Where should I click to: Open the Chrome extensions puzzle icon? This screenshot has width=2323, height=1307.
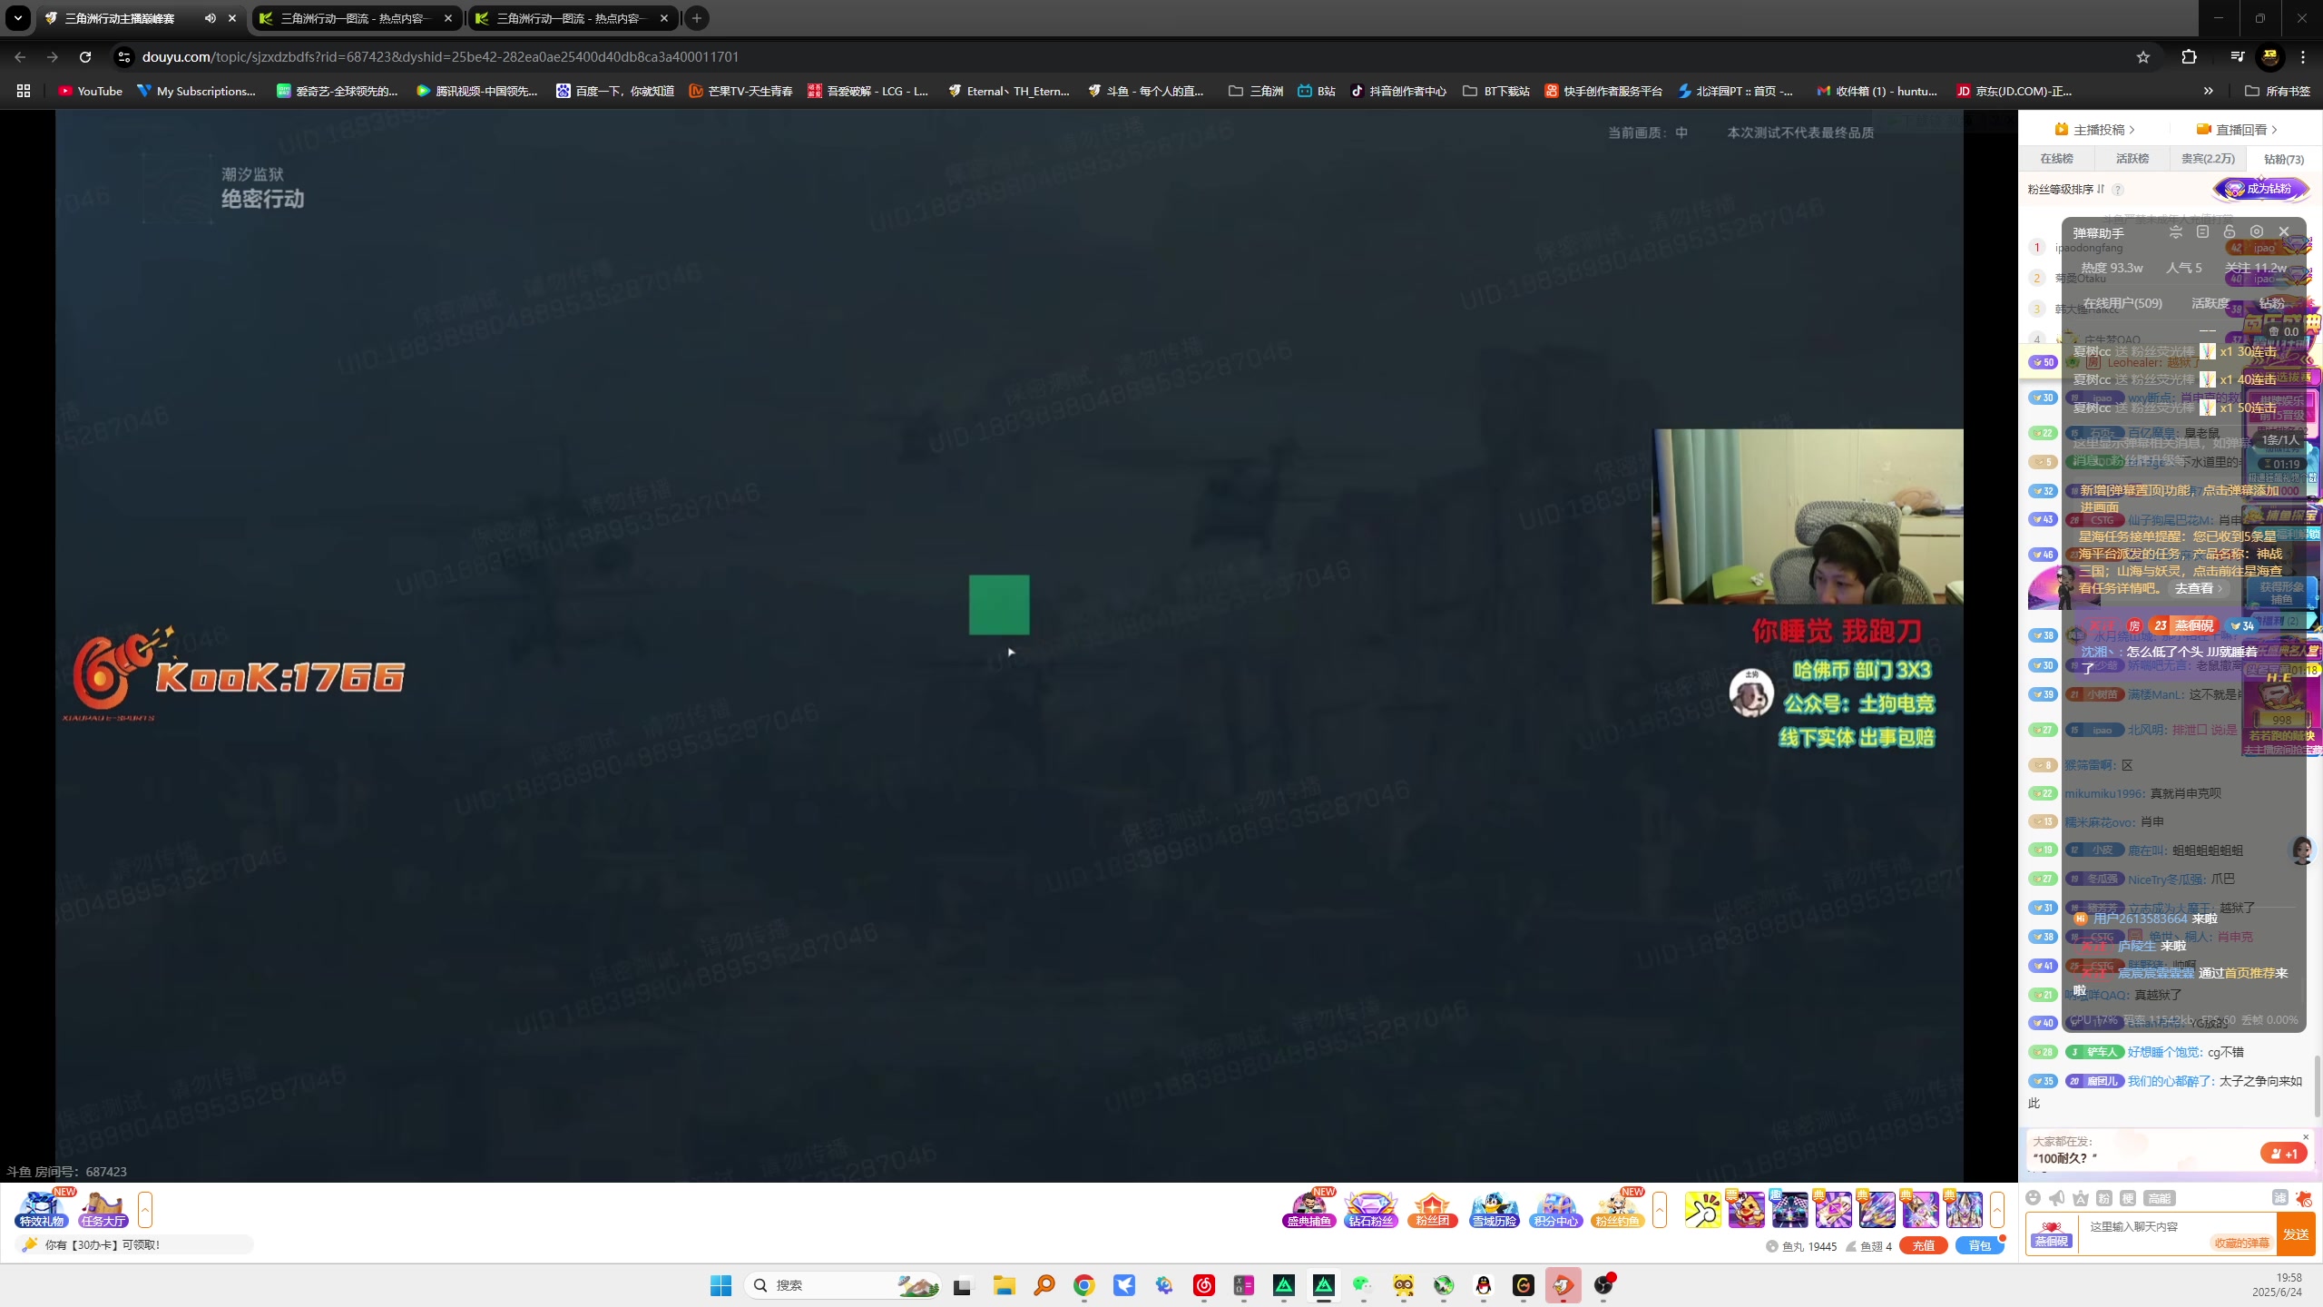[x=2190, y=57]
